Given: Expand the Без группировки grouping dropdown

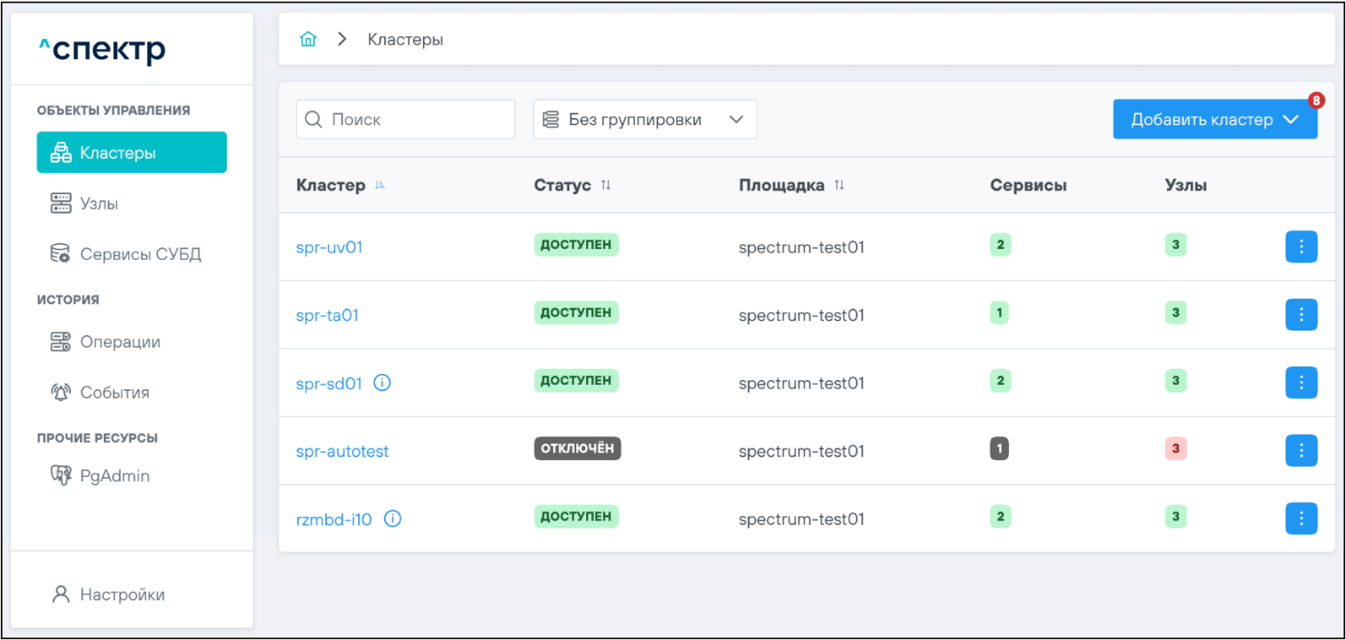Looking at the screenshot, I should coord(645,120).
